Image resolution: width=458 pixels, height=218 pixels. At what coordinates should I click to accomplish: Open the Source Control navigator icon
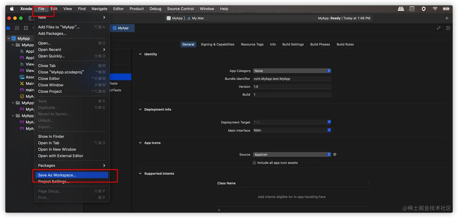(x=17, y=28)
